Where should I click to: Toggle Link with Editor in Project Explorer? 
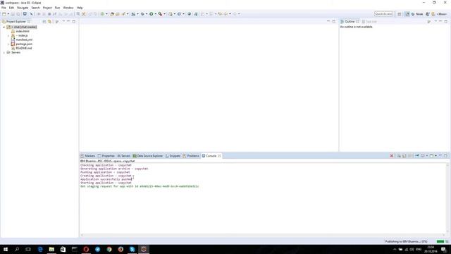click(x=50, y=22)
